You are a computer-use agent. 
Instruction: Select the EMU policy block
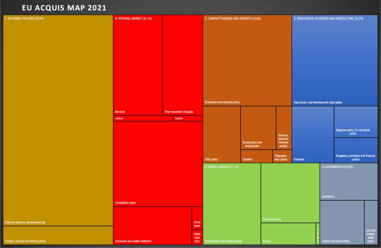tap(222, 135)
